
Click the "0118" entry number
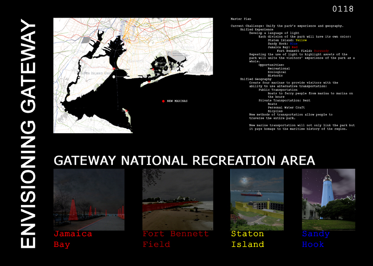[x=343, y=9]
